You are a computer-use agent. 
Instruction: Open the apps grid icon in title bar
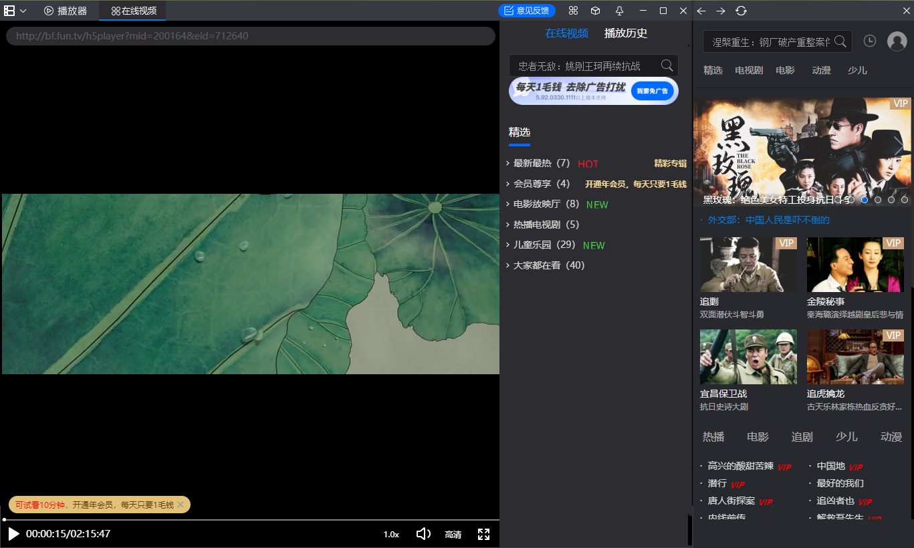click(x=573, y=11)
